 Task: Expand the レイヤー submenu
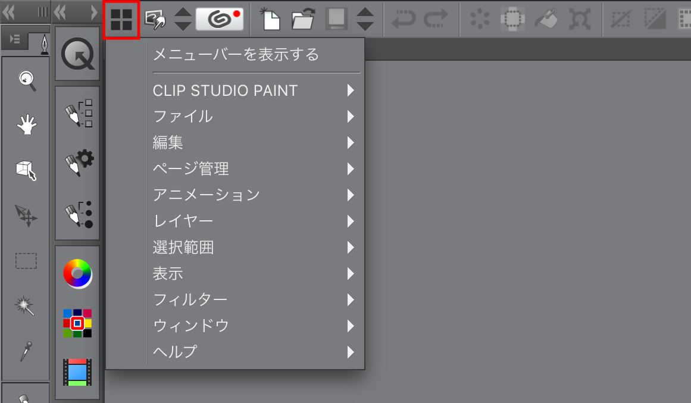(183, 221)
